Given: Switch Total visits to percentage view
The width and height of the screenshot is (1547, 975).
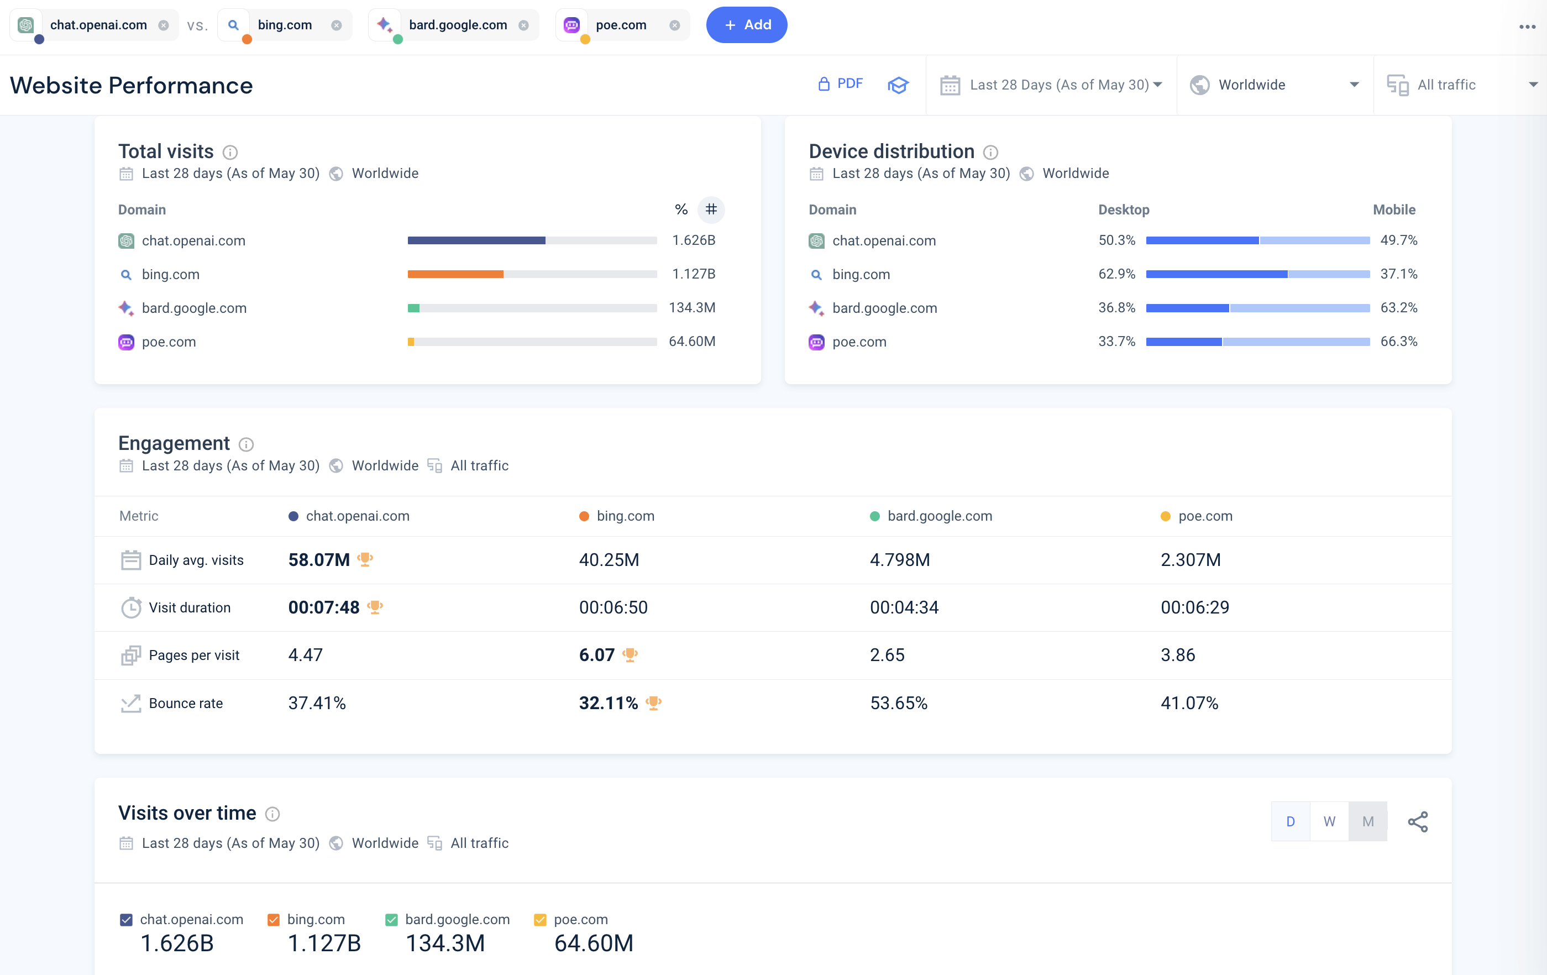Looking at the screenshot, I should pos(681,209).
